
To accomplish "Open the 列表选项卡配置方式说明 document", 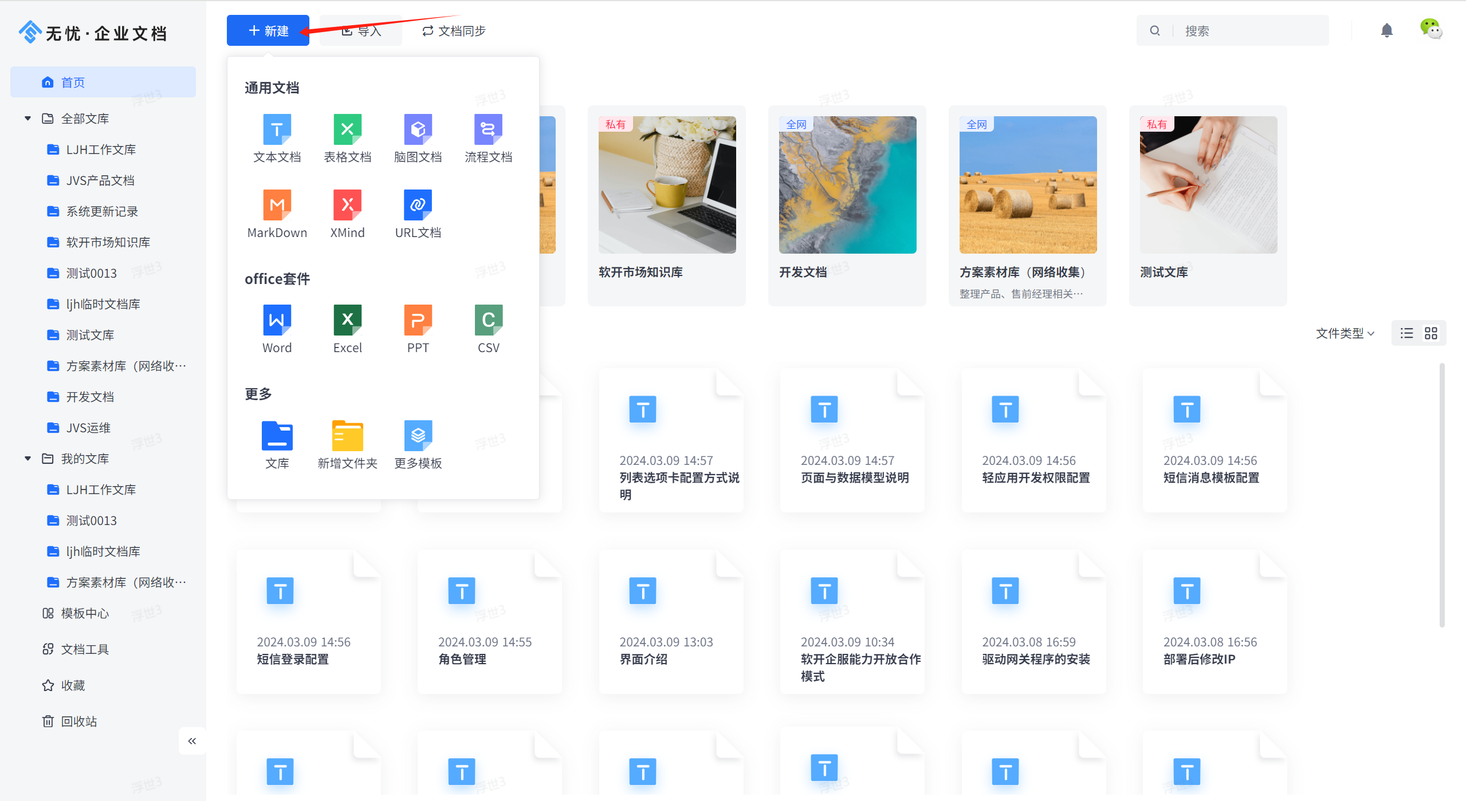I will click(671, 440).
